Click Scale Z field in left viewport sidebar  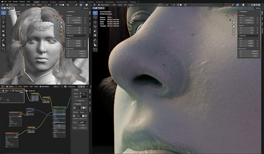[74, 46]
